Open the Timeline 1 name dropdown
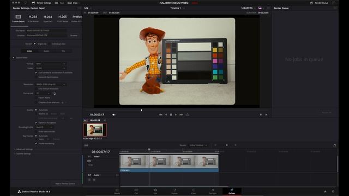The width and height of the screenshot is (349, 196). pyautogui.click(x=177, y=8)
